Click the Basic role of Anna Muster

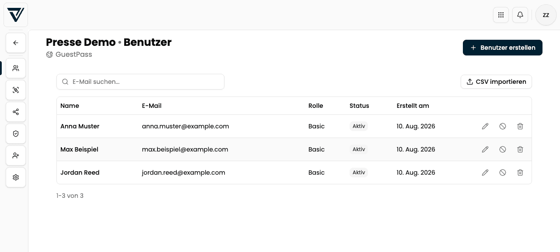click(317, 126)
